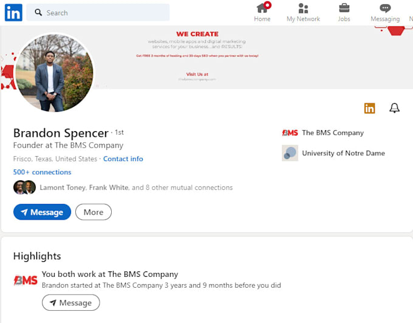413x323 pixels.
Task: Click the gold LinkedIn Premium badge
Action: [x=369, y=108]
